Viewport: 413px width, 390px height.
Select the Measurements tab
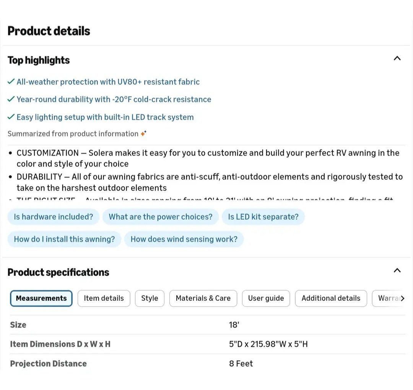[41, 299]
